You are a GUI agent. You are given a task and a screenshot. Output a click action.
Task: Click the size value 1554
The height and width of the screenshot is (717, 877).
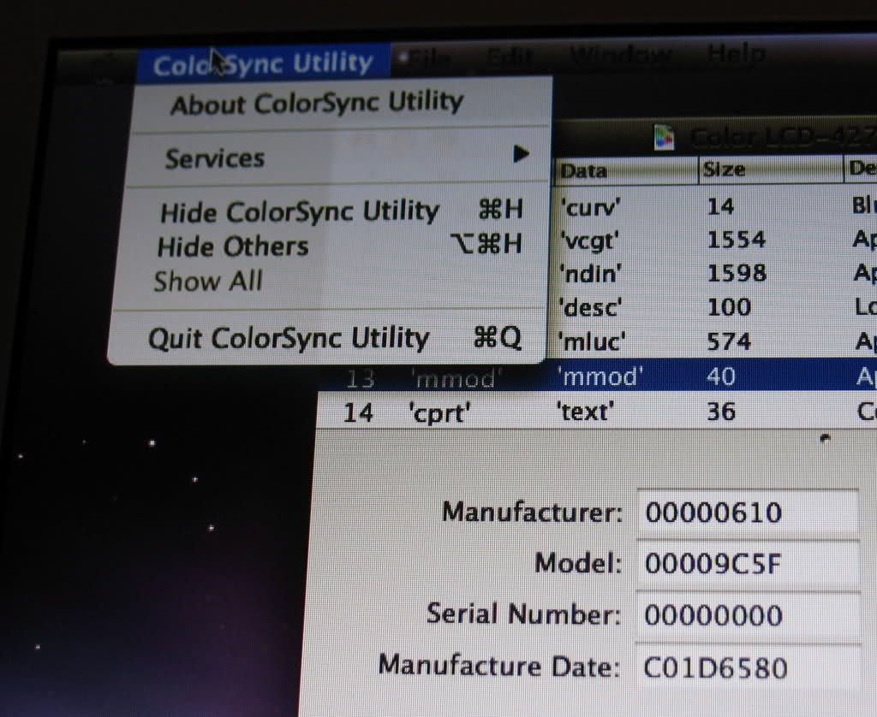pyautogui.click(x=736, y=240)
